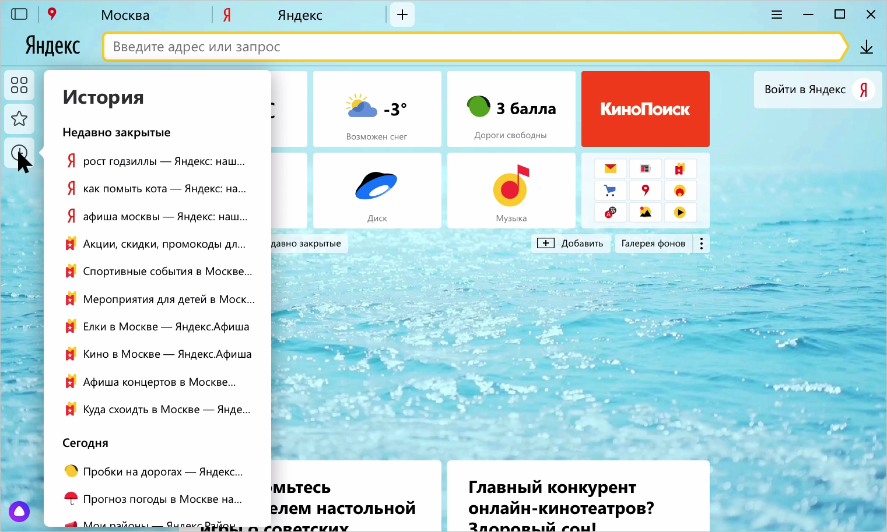
Task: Click the Я avatar in the login button
Action: [864, 90]
